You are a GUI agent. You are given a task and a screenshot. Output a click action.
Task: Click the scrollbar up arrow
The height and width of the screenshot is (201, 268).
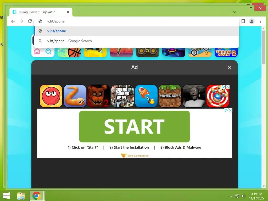point(264,29)
